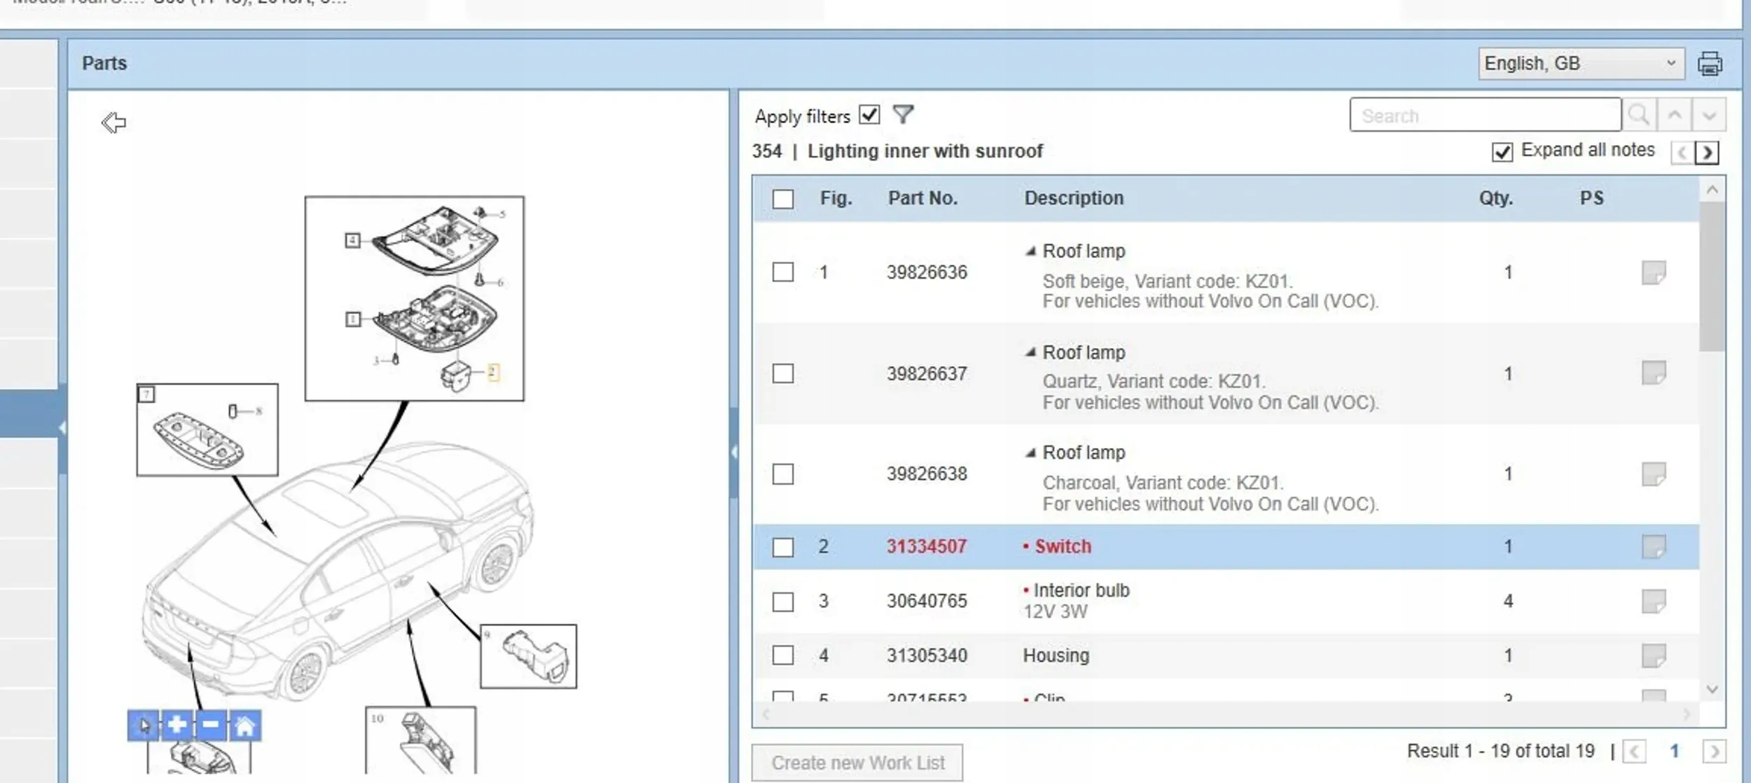Open note icon for Switch 31334507 row
Viewport: 1751px width, 783px height.
[1653, 546]
